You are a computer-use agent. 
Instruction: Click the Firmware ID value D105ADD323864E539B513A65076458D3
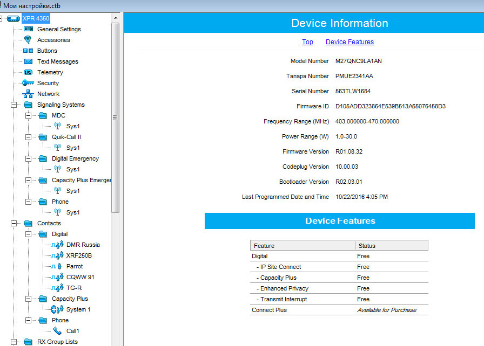pos(391,106)
